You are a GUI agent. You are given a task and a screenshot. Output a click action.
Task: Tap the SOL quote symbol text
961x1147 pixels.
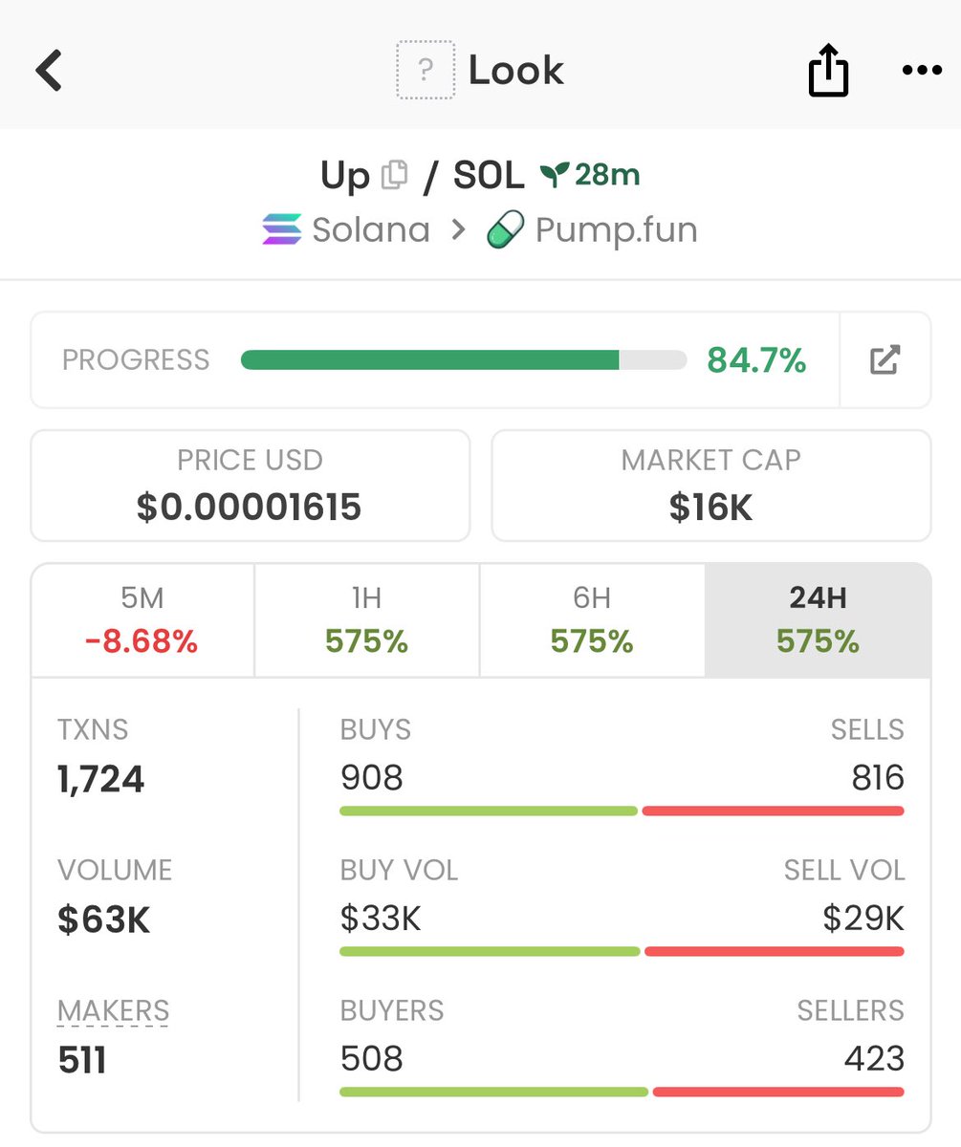pos(488,175)
